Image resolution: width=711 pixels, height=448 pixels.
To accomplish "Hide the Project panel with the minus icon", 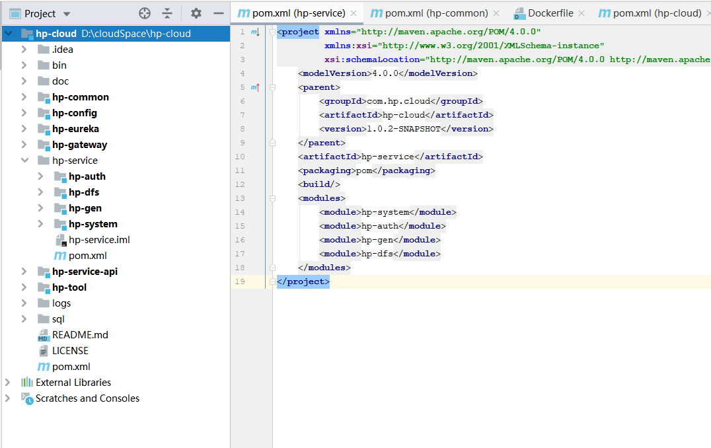I will pos(219,14).
